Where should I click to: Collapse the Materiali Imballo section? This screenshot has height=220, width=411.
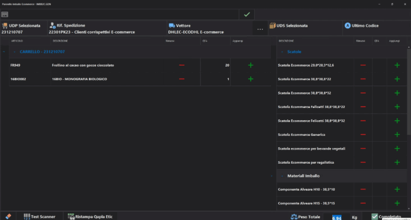[282, 176]
